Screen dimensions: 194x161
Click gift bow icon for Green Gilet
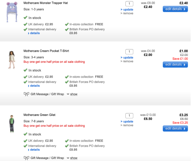(26, 158)
